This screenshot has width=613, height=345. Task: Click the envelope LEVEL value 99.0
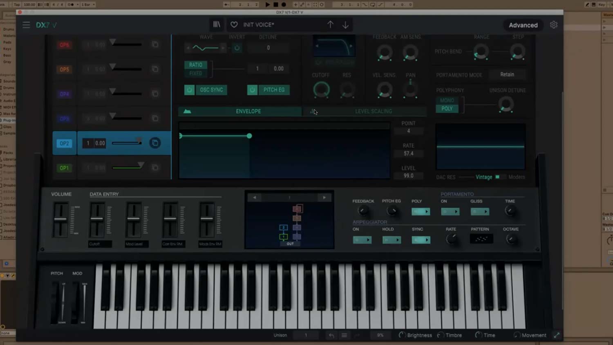[x=408, y=176]
